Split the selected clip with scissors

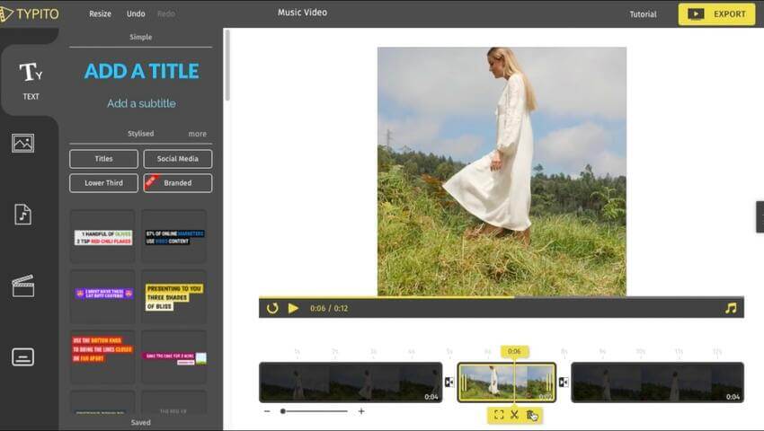point(514,415)
